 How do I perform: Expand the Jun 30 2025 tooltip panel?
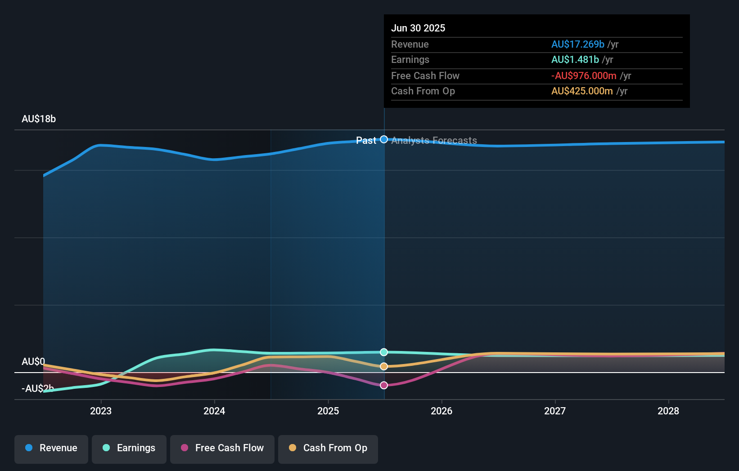(x=536, y=61)
